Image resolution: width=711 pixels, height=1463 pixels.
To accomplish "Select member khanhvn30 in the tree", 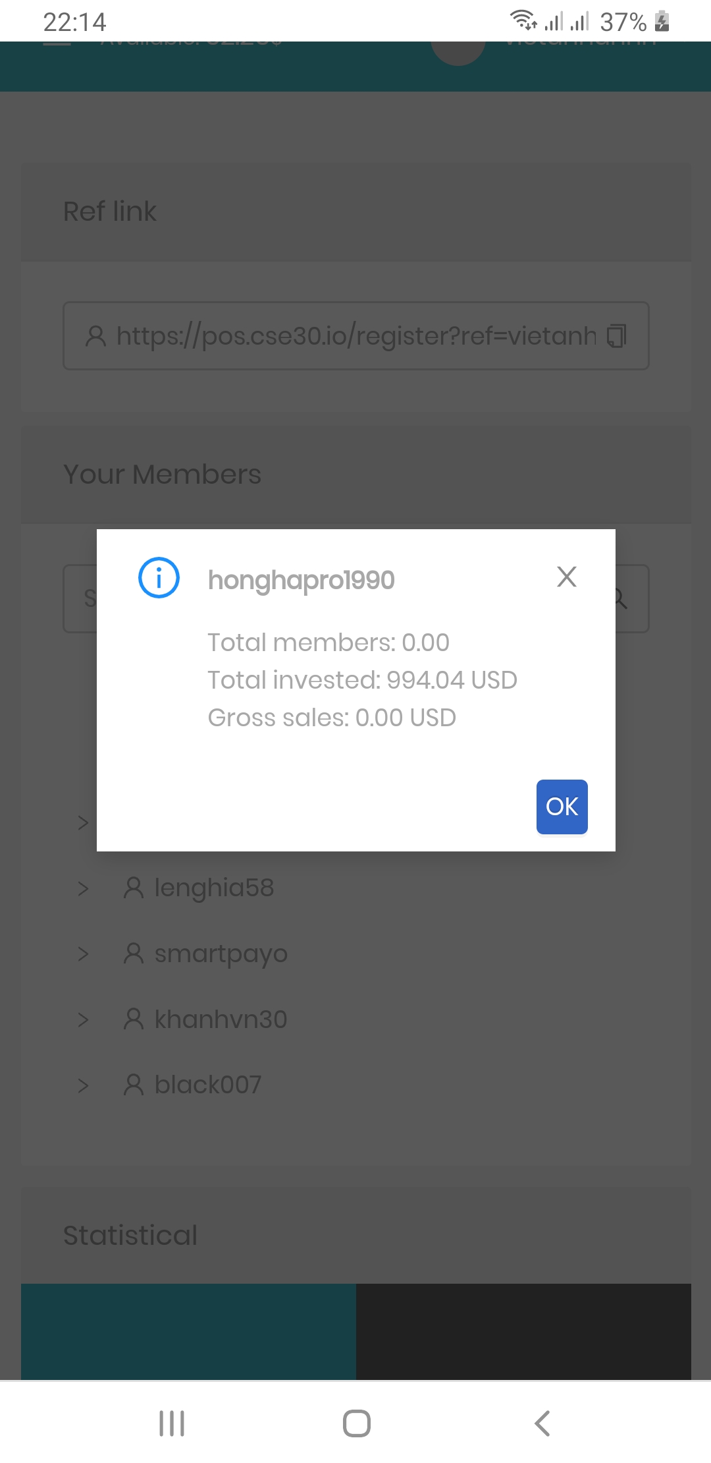I will click(221, 1019).
